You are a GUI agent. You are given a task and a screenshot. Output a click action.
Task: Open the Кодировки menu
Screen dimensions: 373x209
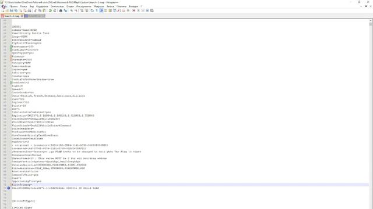pyautogui.click(x=42, y=6)
